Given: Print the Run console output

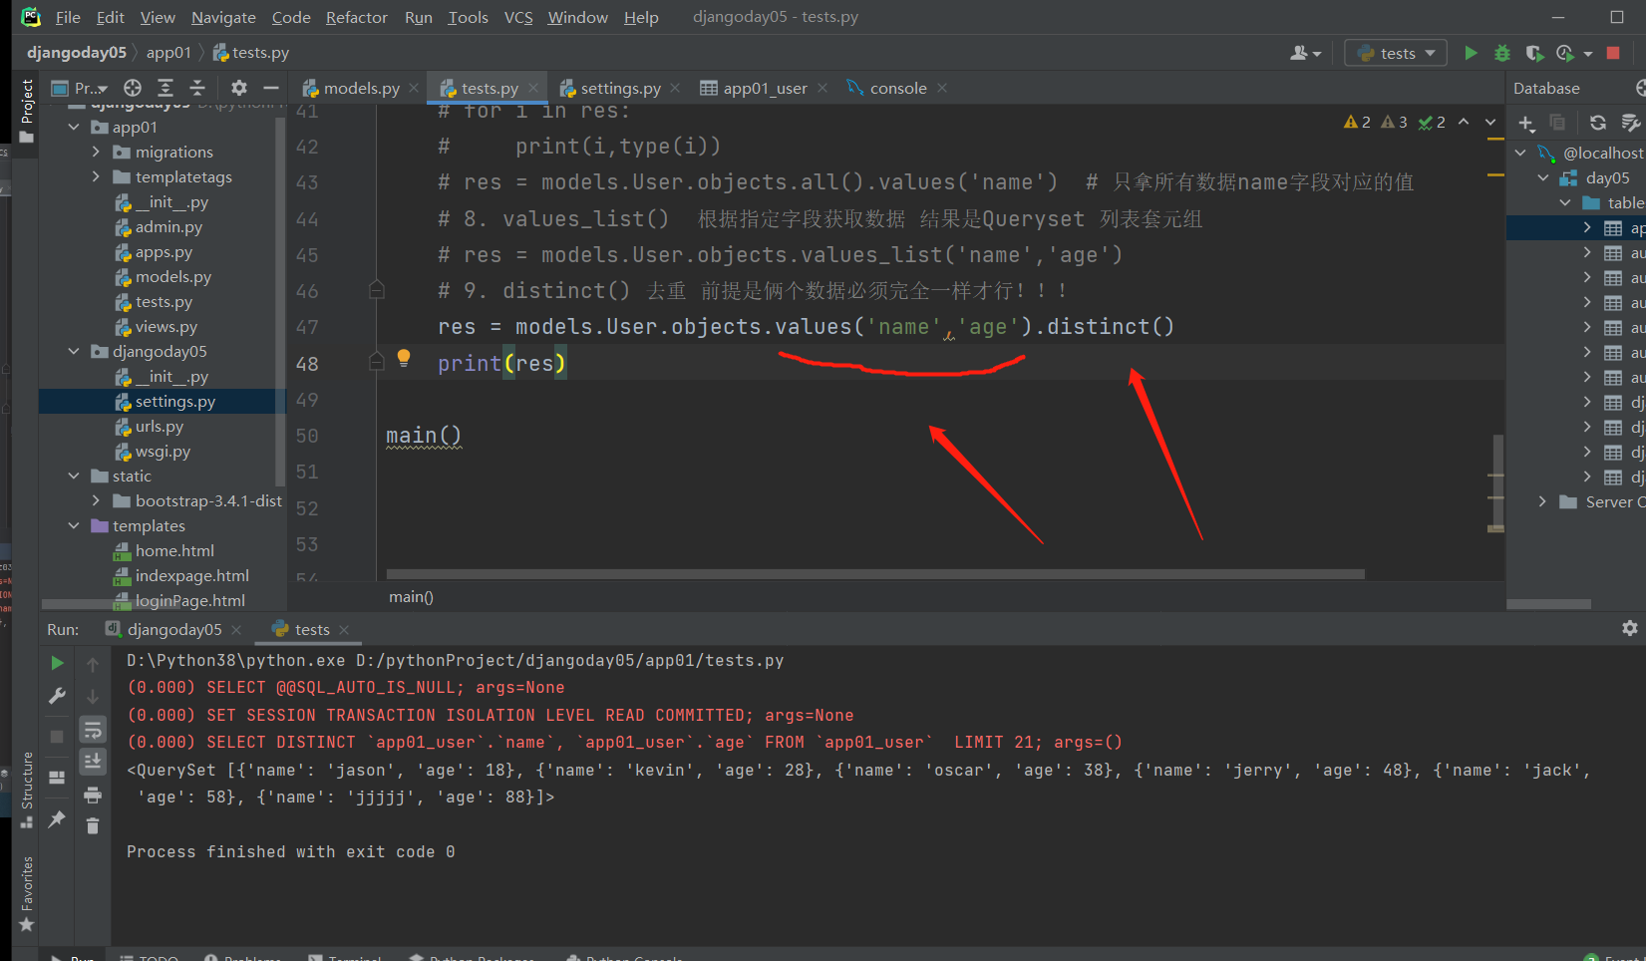Looking at the screenshot, I should point(93,795).
